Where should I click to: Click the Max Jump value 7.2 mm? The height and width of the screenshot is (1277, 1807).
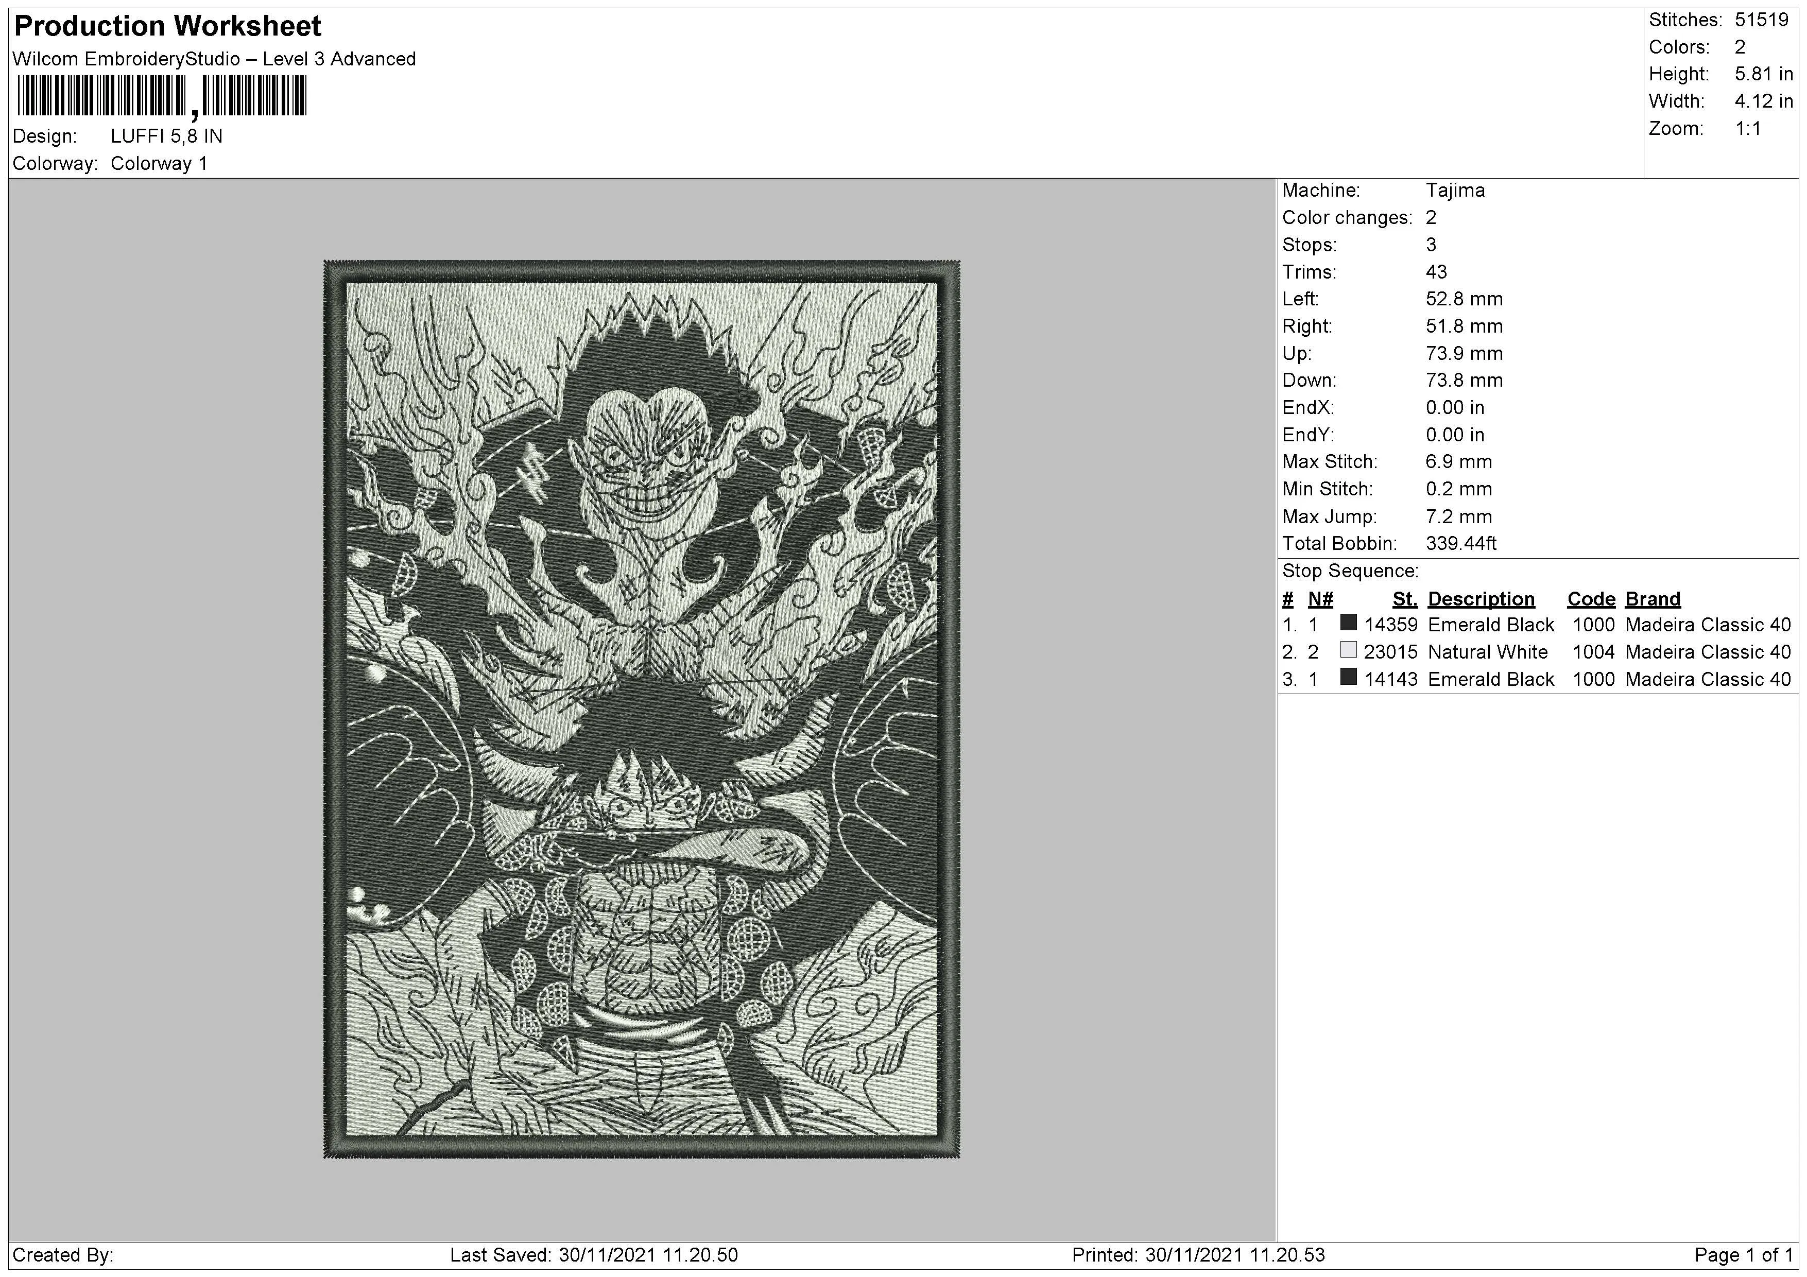pos(1458,517)
